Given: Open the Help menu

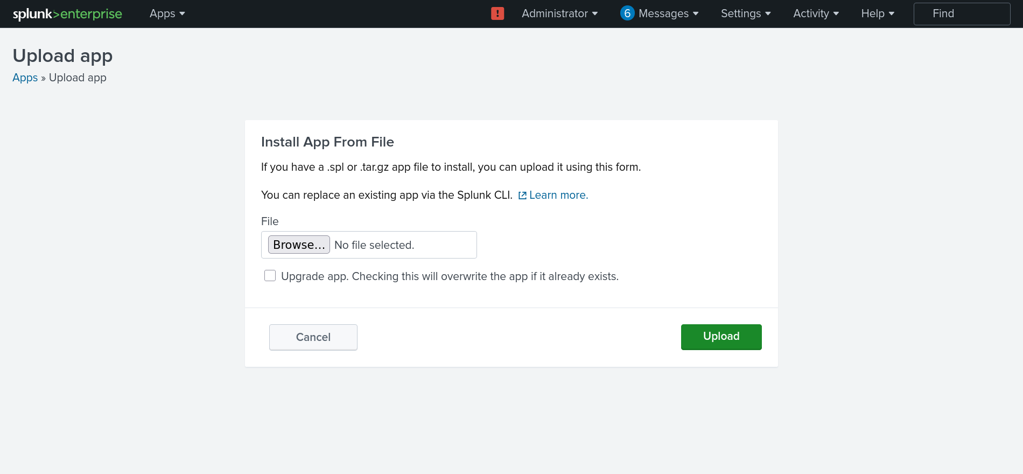Looking at the screenshot, I should [878, 14].
